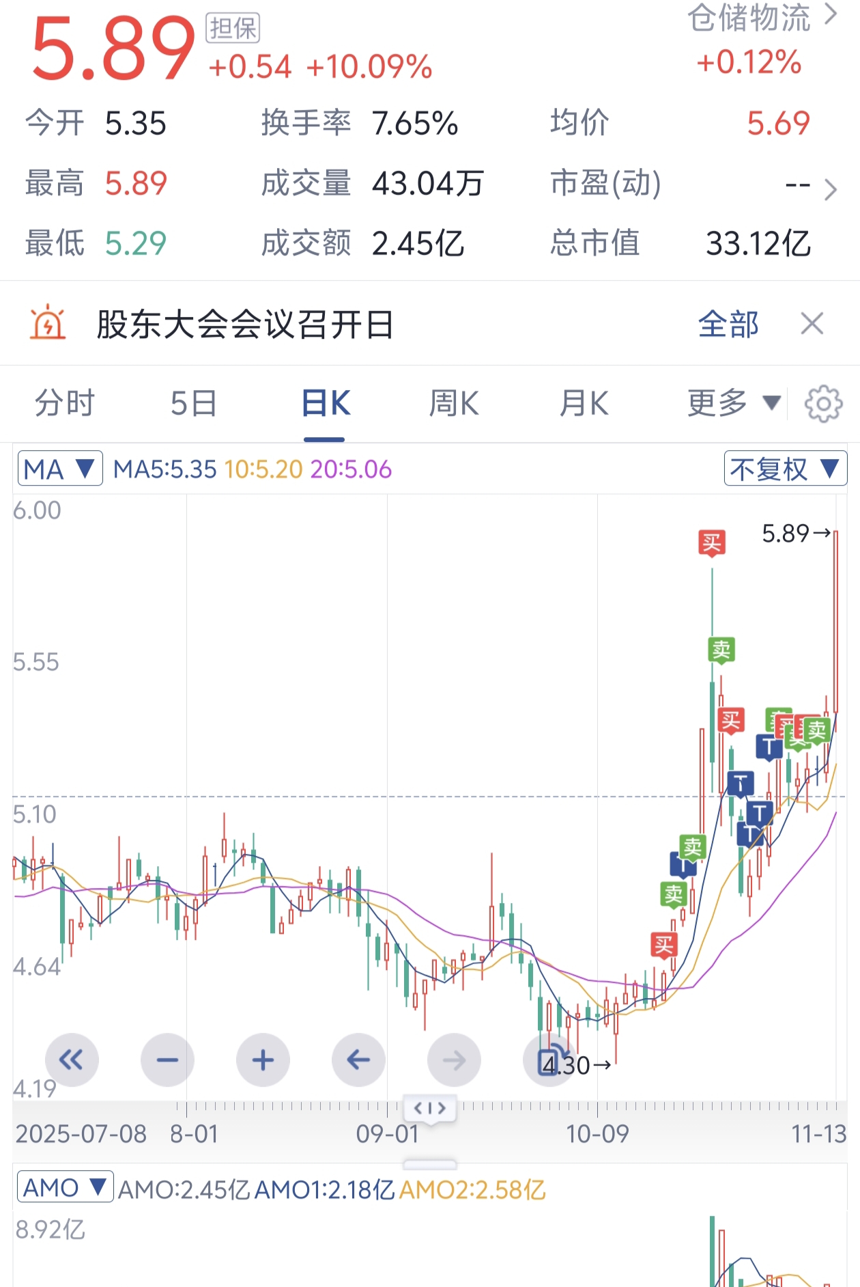Image resolution: width=860 pixels, height=1287 pixels.
Task: Open 全部 events link
Action: pyautogui.click(x=728, y=324)
